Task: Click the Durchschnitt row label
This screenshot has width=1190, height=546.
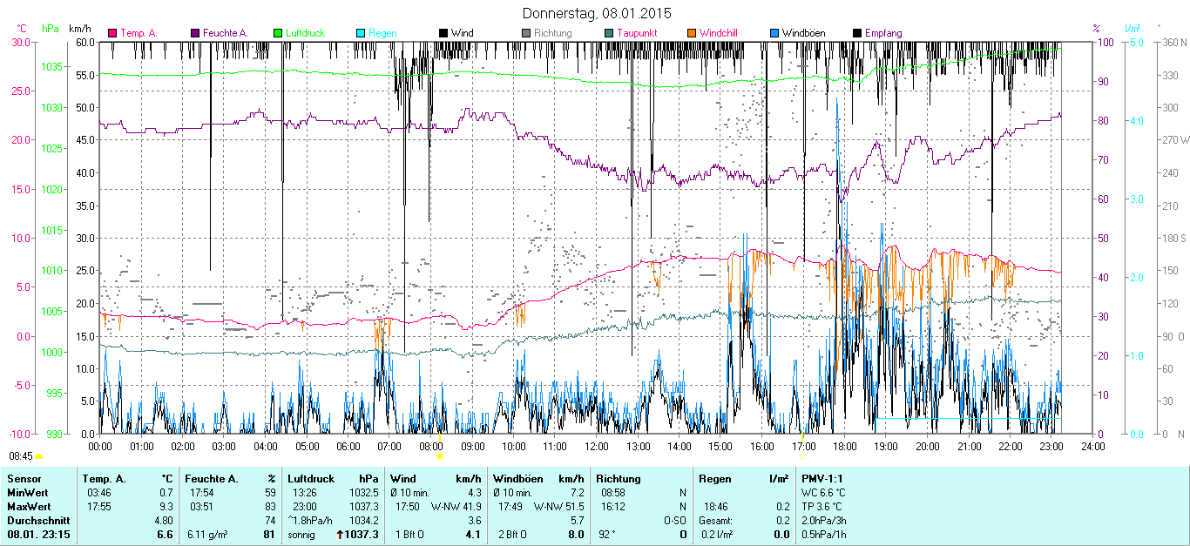Action: click(35, 520)
